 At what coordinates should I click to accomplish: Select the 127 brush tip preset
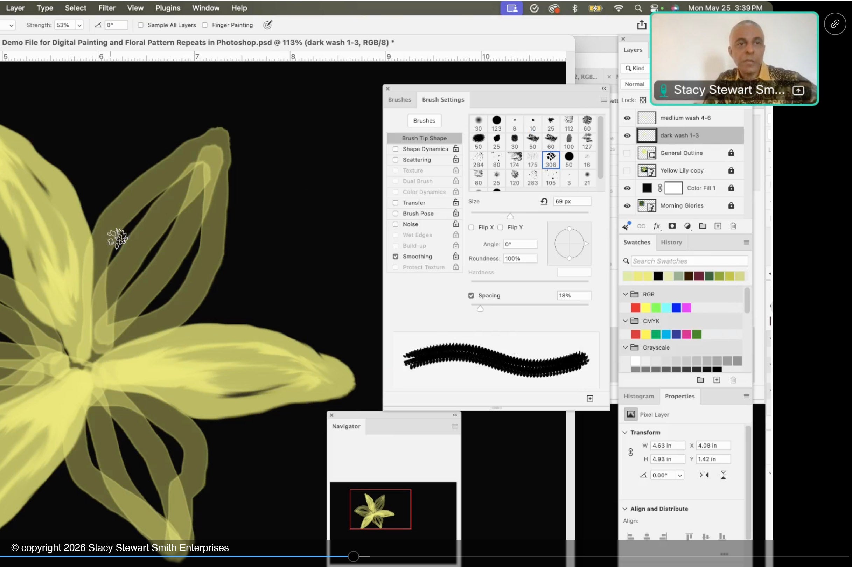click(x=587, y=141)
